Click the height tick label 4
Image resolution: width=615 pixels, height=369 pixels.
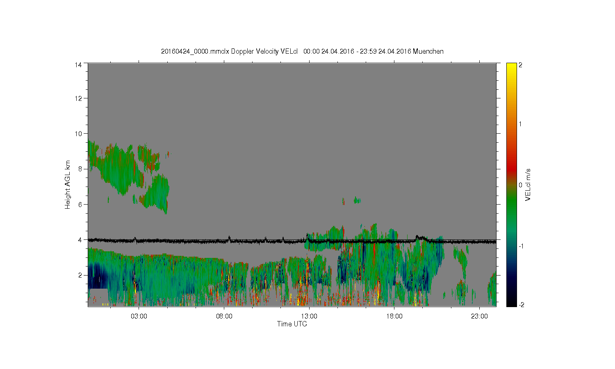pos(80,239)
